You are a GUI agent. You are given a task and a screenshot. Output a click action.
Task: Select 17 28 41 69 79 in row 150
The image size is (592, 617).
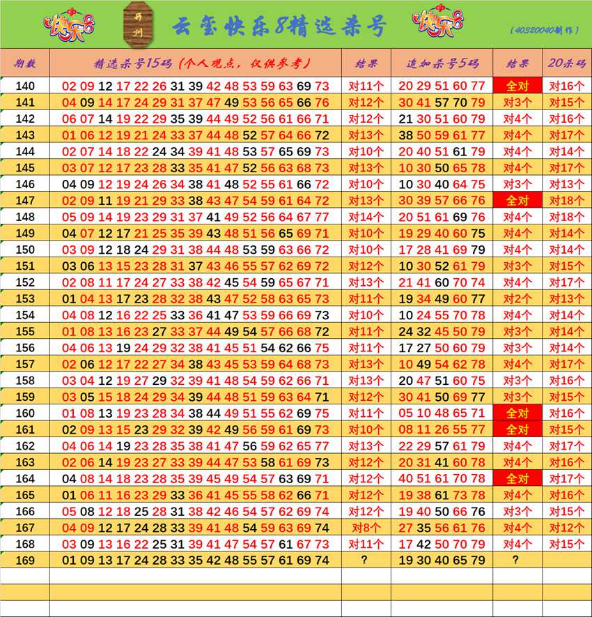[442, 250]
